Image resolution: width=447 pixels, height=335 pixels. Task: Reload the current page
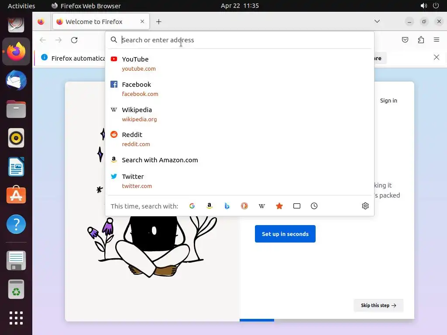[74, 40]
